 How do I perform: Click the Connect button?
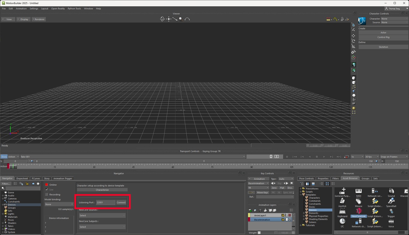(x=121, y=202)
